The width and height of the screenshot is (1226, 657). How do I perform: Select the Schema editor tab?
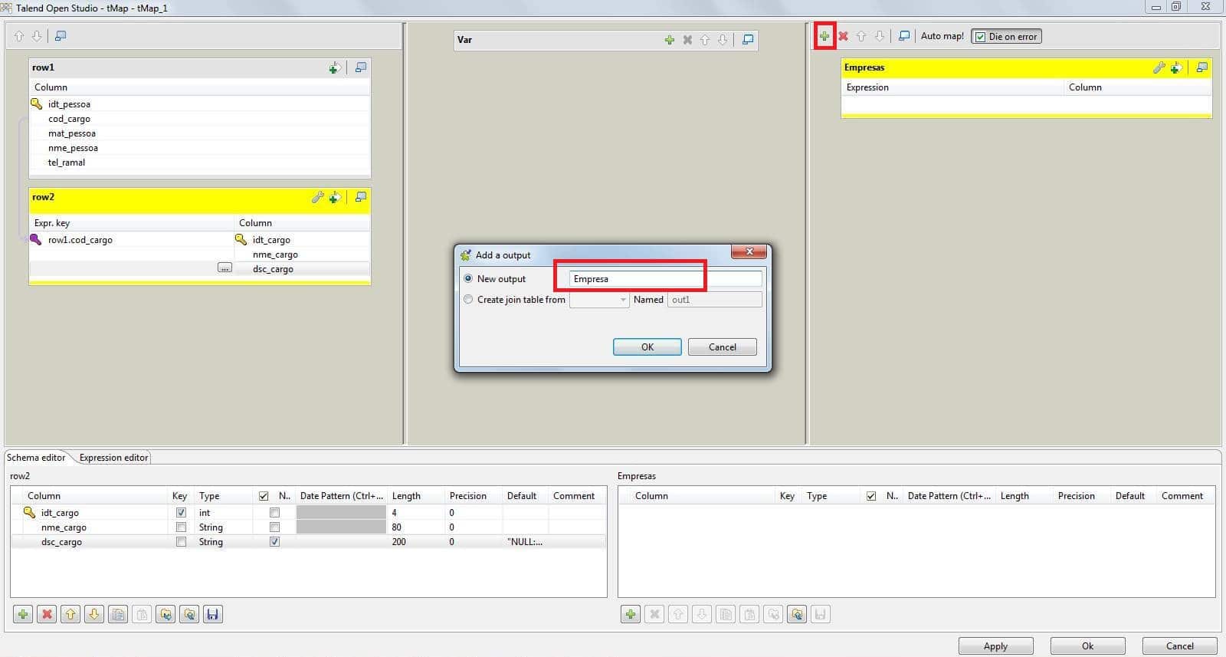click(36, 458)
